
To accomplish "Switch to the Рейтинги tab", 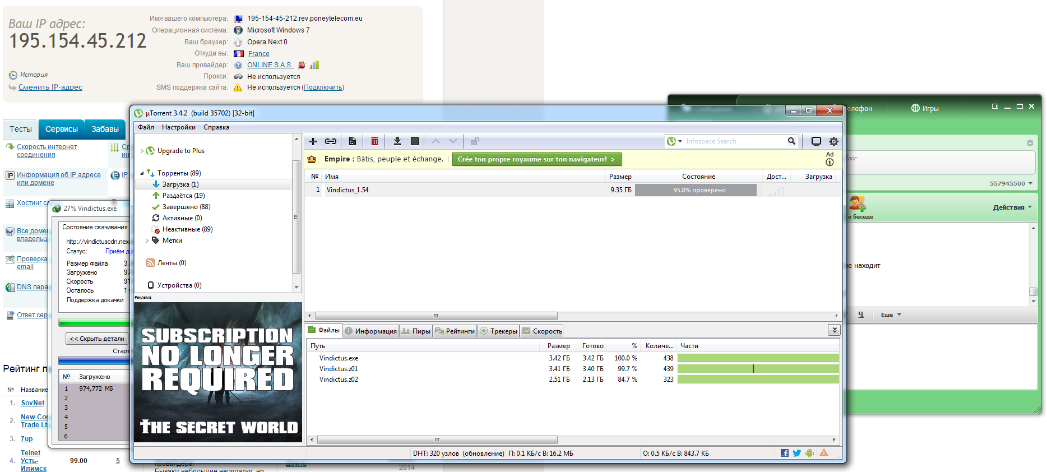I will pyautogui.click(x=455, y=331).
